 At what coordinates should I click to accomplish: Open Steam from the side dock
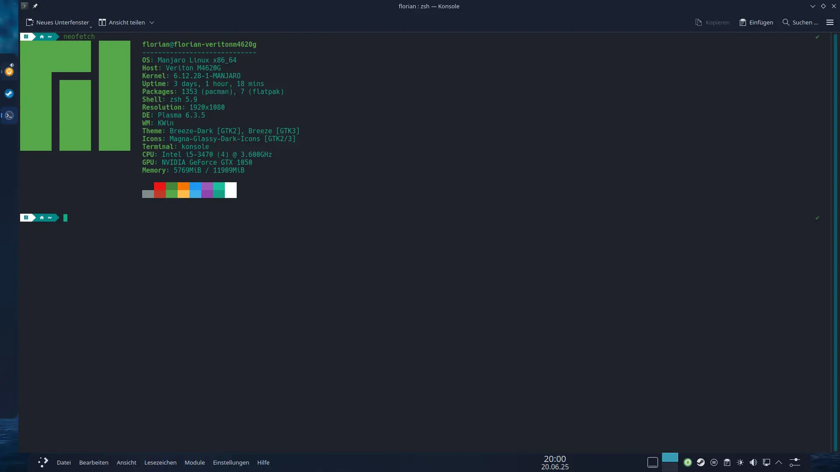9,94
